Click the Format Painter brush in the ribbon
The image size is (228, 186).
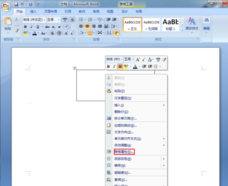tap(17, 30)
